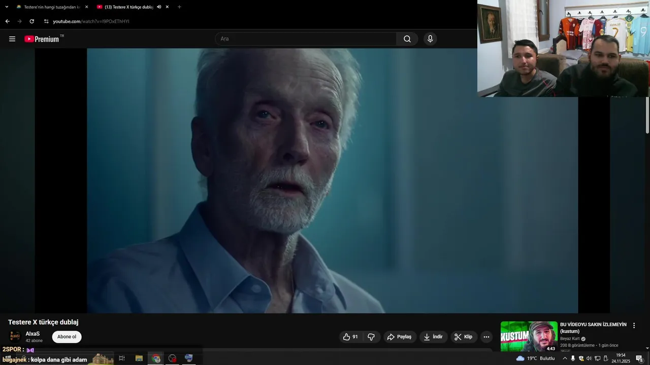Start voice search with the microphone
Viewport: 650px width, 365px height.
(430, 39)
